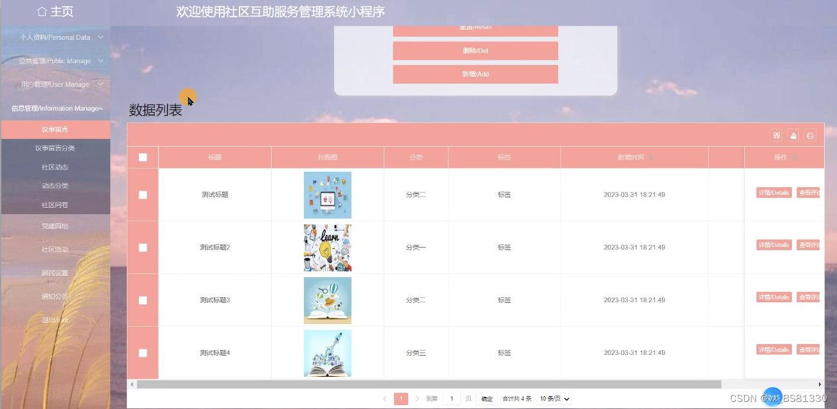This screenshot has height=409, width=837.
Task: Sort by 新增时间 column arrows
Action: (x=651, y=158)
